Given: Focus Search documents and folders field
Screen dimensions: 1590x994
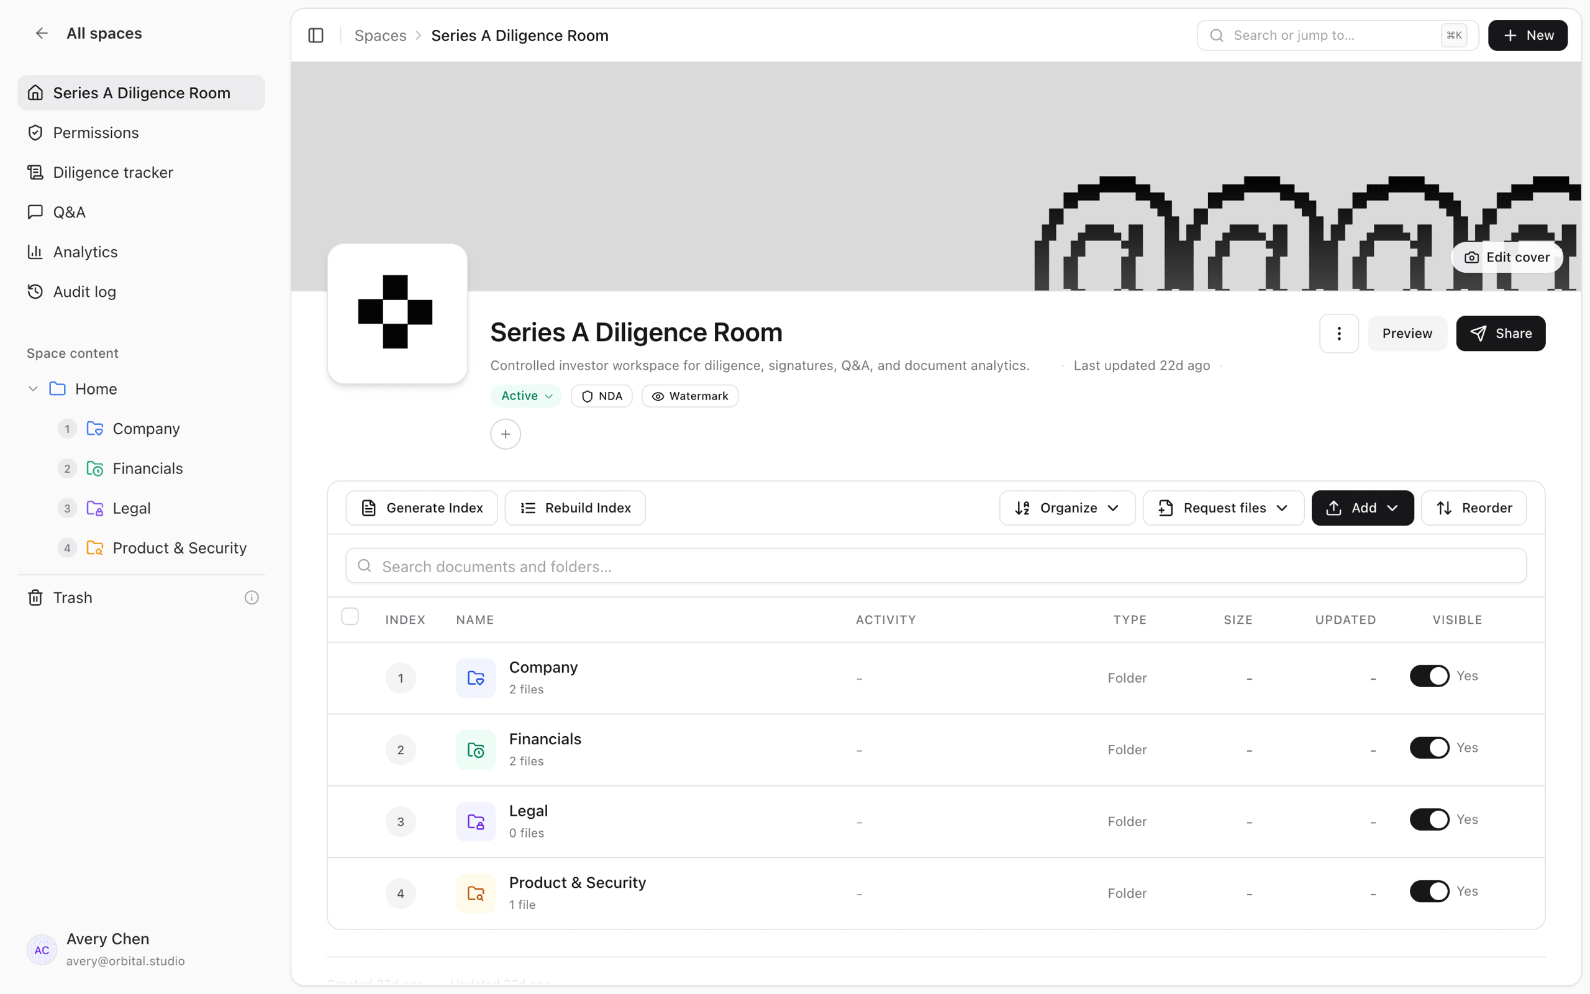Looking at the screenshot, I should pyautogui.click(x=935, y=566).
